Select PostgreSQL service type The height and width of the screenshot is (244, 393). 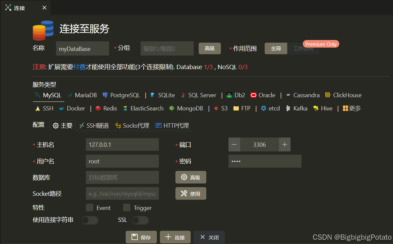pos(121,95)
